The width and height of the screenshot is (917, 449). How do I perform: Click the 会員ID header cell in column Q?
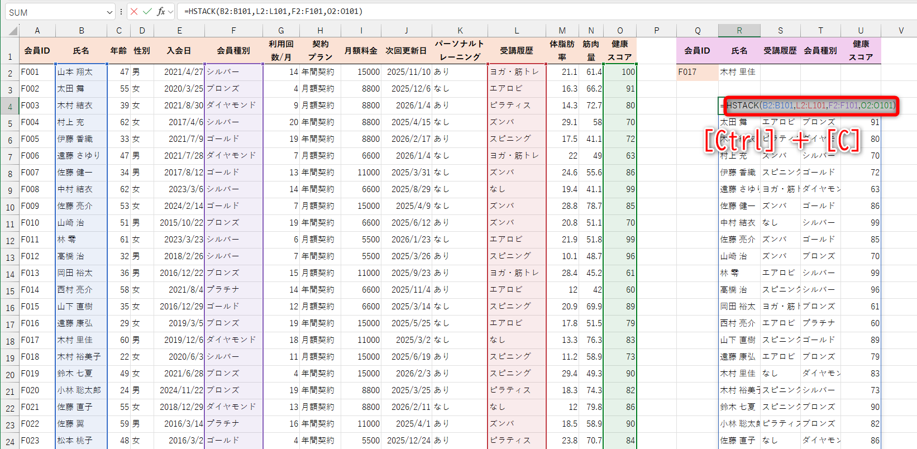click(x=698, y=50)
